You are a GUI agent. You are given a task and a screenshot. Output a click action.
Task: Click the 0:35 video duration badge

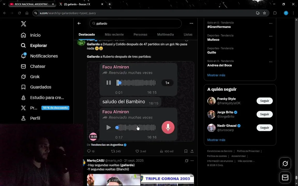click(94, 137)
